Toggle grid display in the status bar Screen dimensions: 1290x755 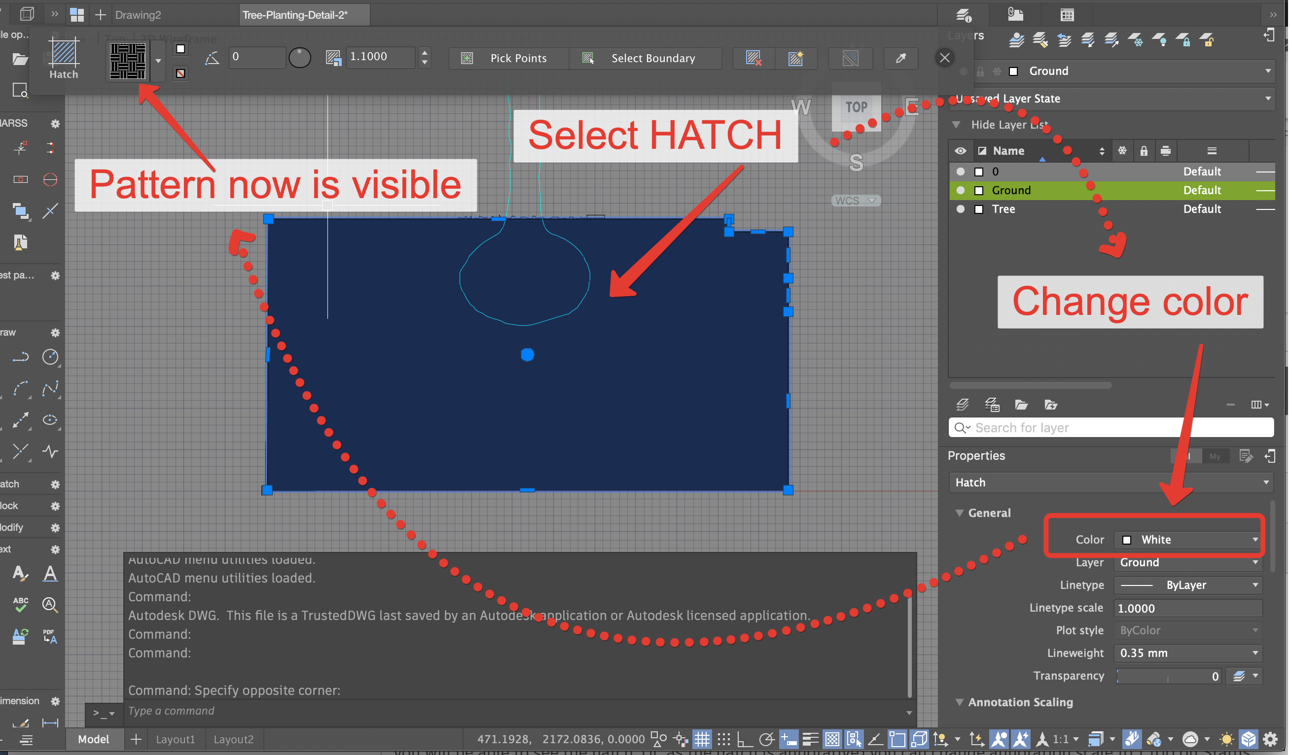tap(702, 739)
